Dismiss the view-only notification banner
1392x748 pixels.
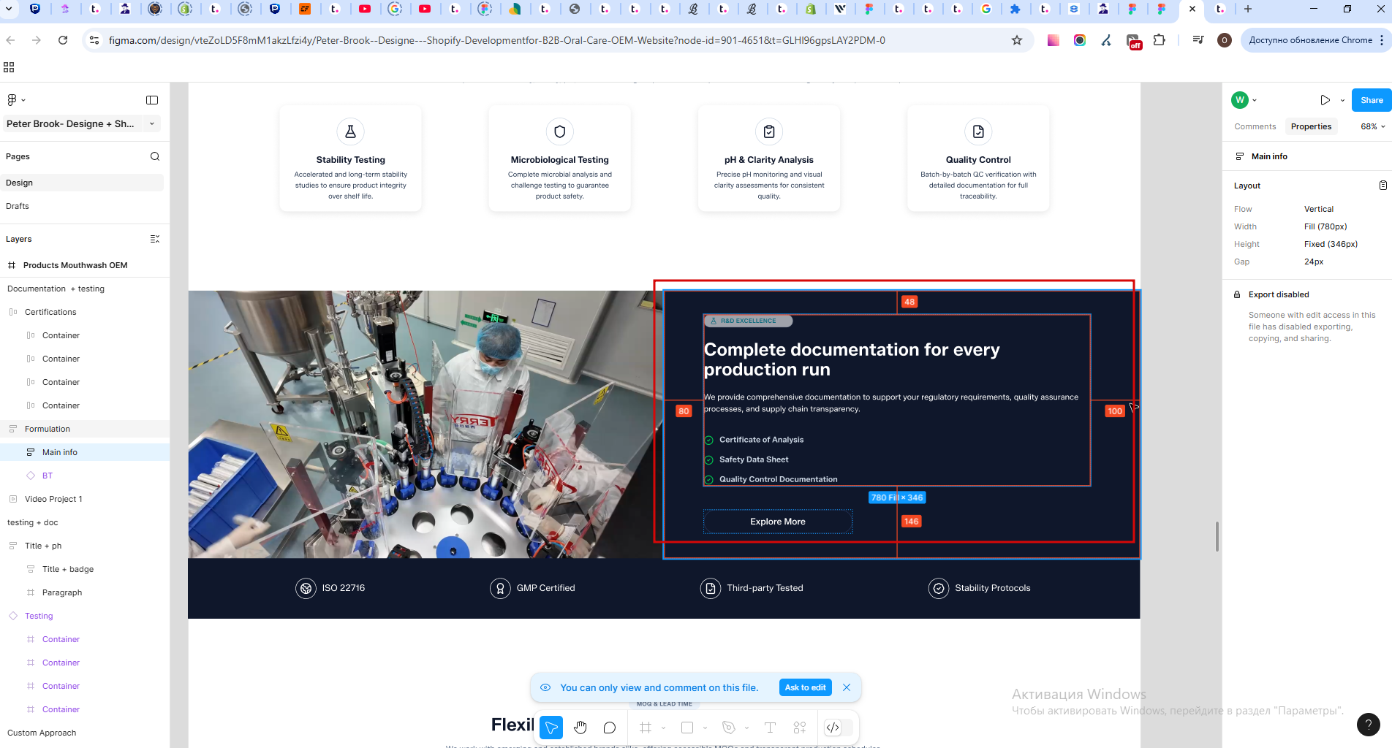point(847,687)
